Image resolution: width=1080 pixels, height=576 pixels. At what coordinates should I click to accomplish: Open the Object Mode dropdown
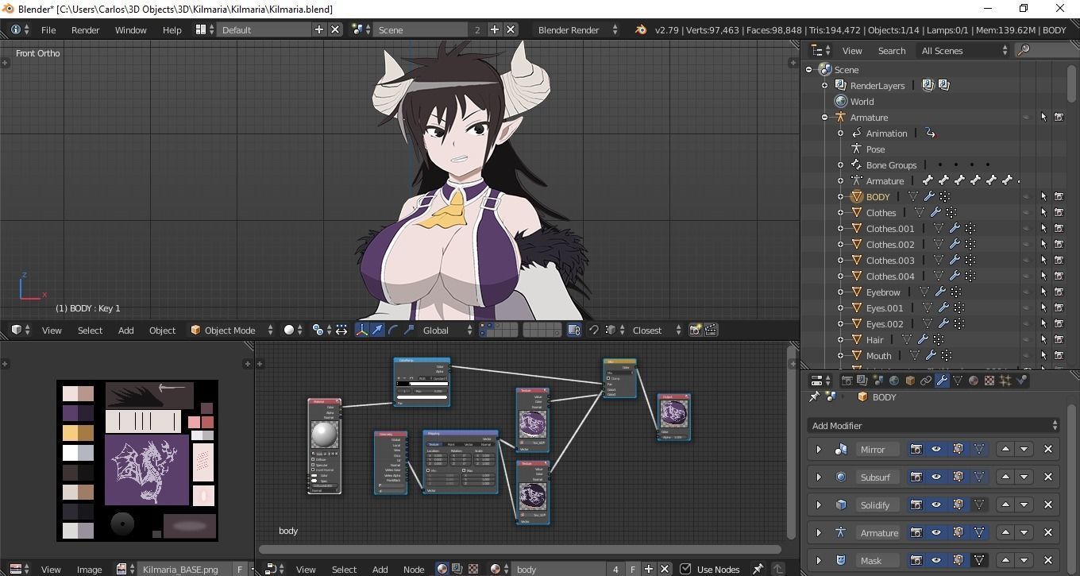point(232,331)
